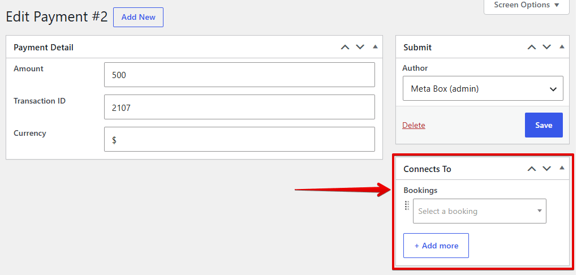Focus the Amount field
This screenshot has height=275, width=577.
(239, 75)
